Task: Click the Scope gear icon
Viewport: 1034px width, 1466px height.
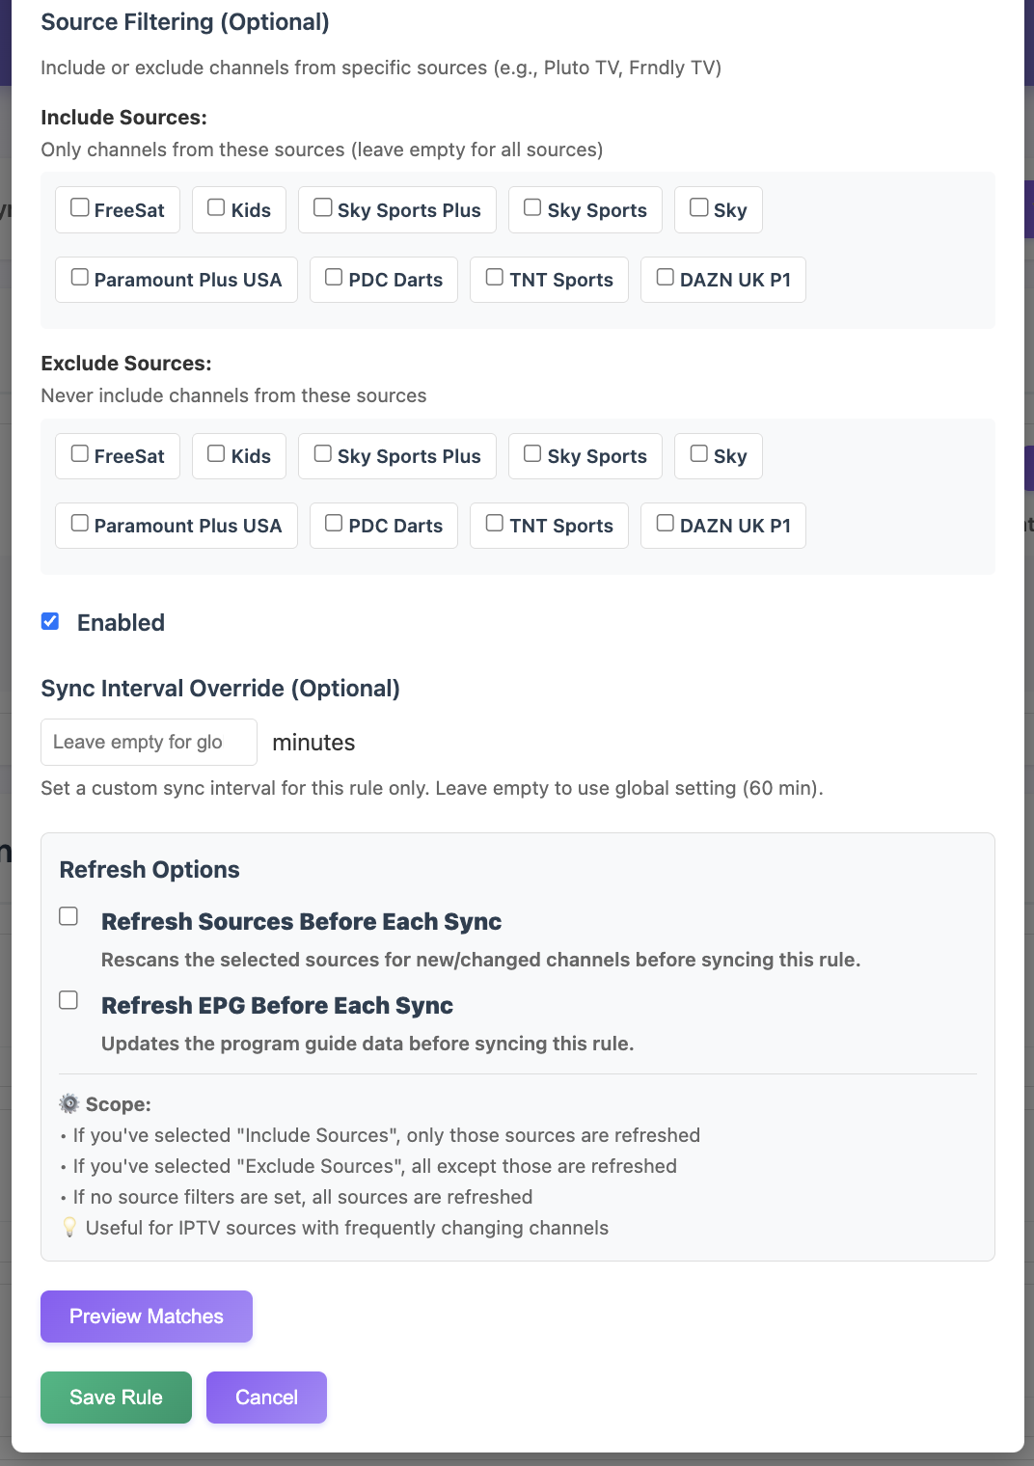Action: pos(68,1104)
